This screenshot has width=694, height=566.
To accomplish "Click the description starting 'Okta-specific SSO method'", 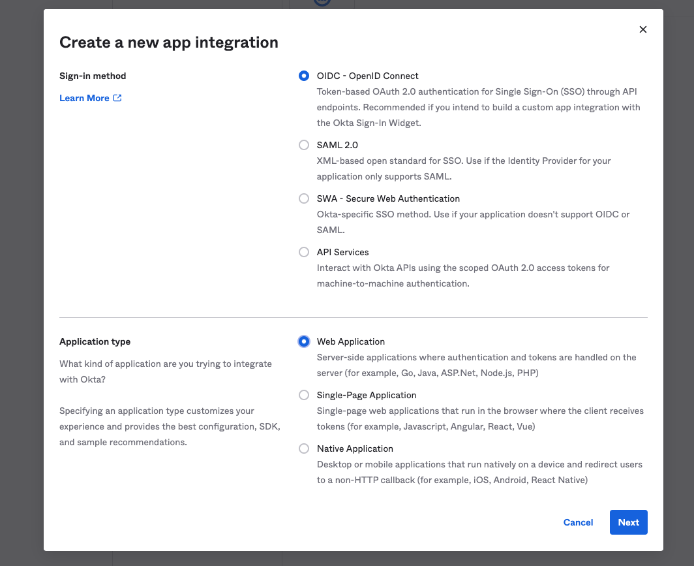I will point(473,222).
